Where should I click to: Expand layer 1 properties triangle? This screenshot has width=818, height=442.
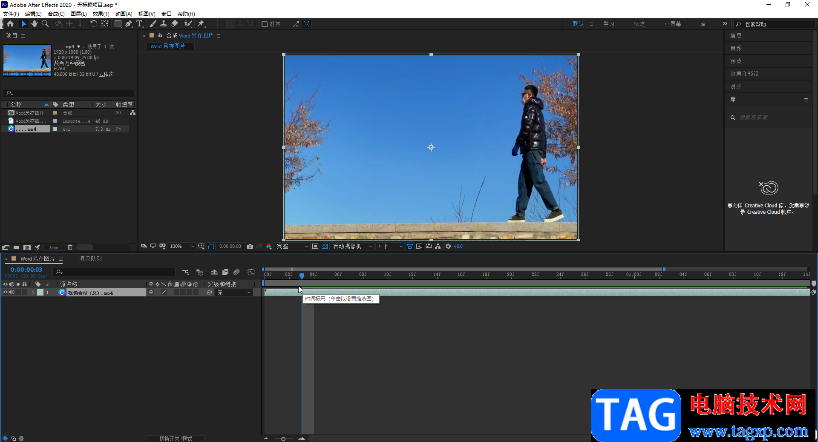33,293
